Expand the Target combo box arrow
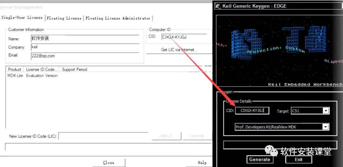343x167 pixels. click(326, 111)
